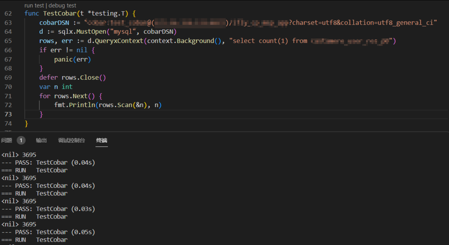Click the "debug test" code lens link
Viewport: 449px width, 245px height.
62,6
